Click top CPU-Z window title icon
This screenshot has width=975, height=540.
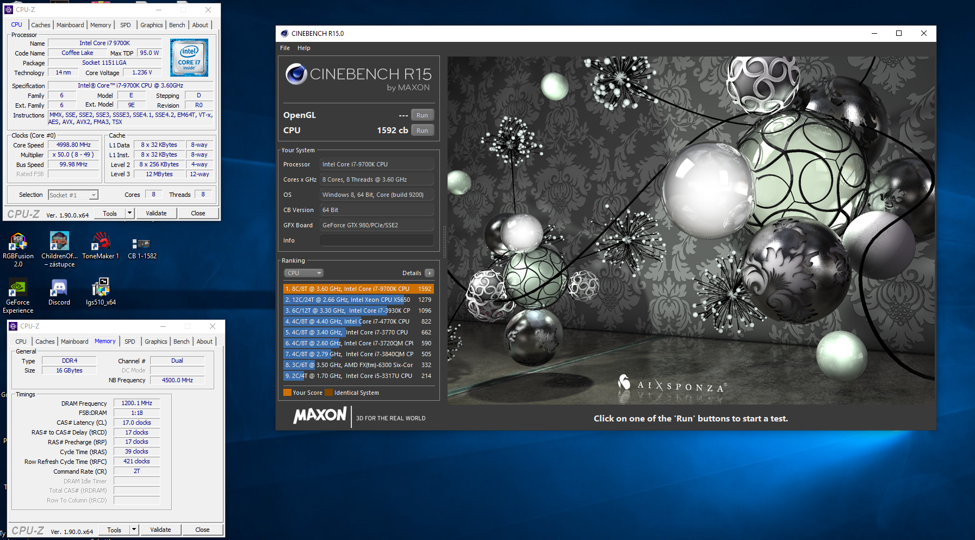pyautogui.click(x=8, y=10)
